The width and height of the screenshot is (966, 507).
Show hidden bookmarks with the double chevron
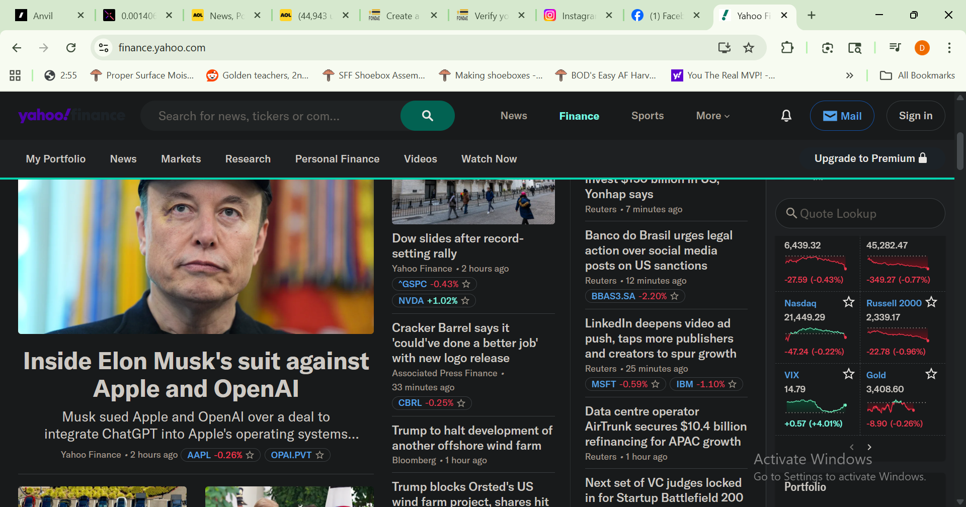click(x=849, y=75)
